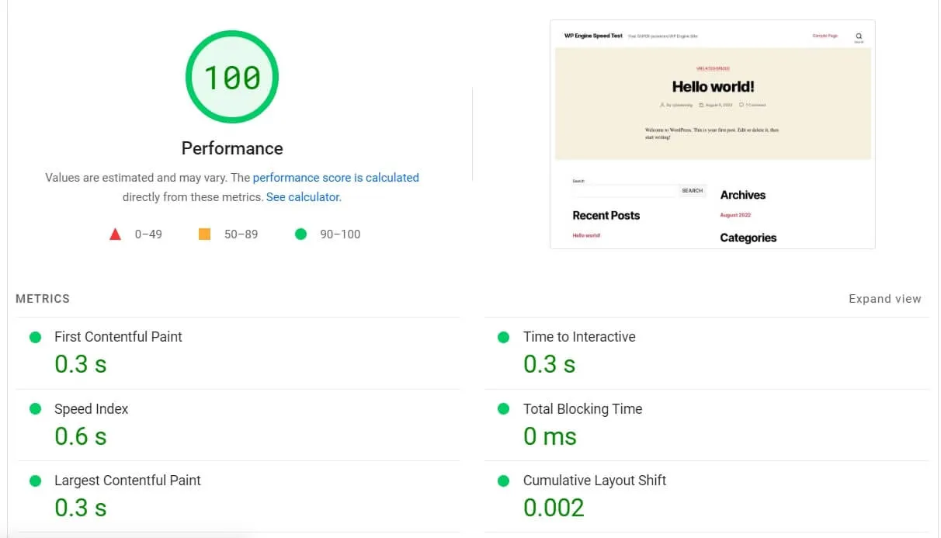The image size is (941, 538).
Task: Click the 0.3 s Largest Contentful Paint value
Action: pyautogui.click(x=80, y=508)
